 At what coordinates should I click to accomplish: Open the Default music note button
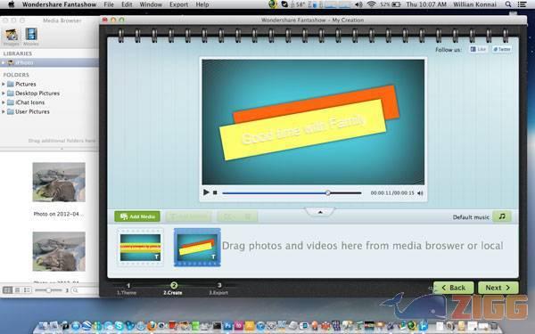click(x=502, y=216)
